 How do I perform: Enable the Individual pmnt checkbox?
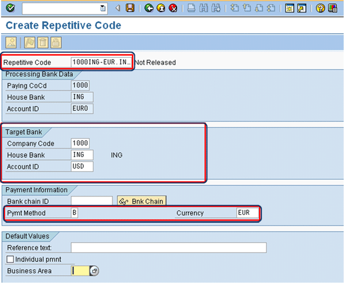point(10,260)
